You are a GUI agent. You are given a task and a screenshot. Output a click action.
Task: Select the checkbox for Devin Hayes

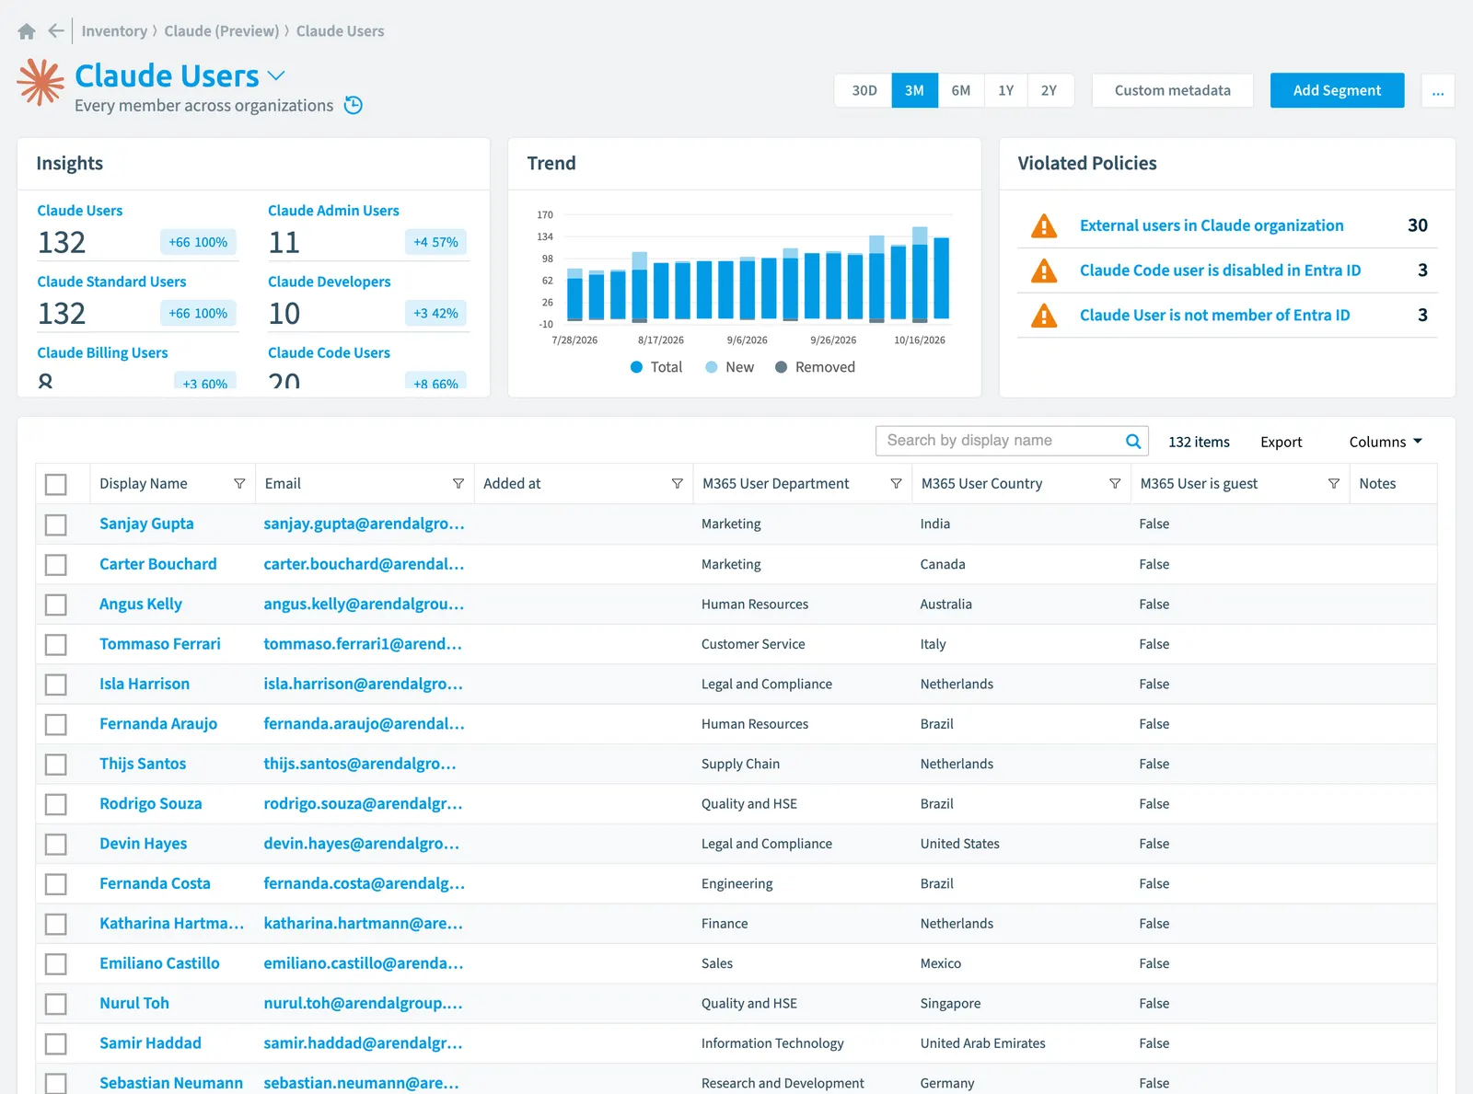[x=56, y=844]
